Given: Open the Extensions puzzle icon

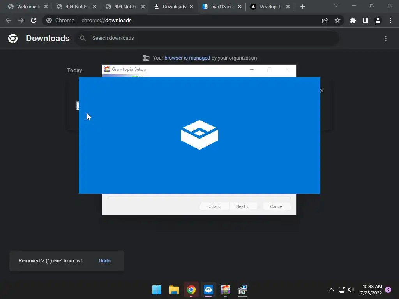Looking at the screenshot, I should click(x=353, y=20).
